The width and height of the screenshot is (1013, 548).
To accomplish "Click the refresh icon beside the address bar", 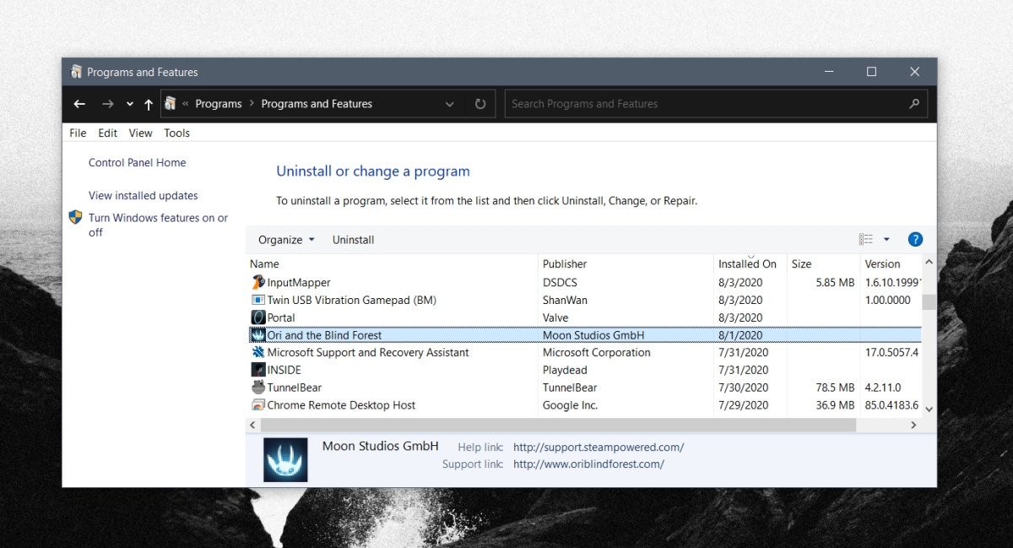I will 480,103.
